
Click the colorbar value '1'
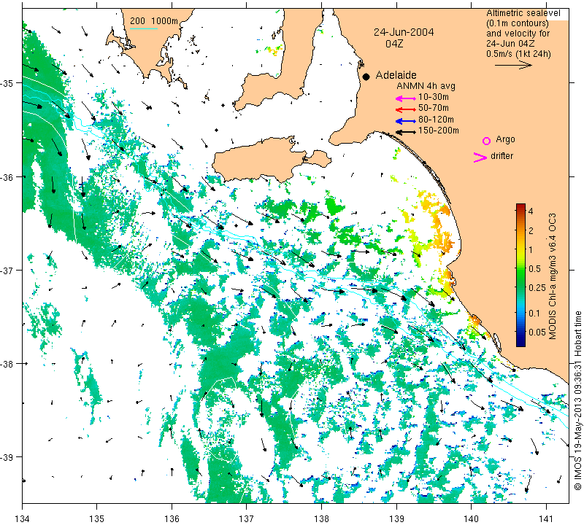pyautogui.click(x=531, y=249)
